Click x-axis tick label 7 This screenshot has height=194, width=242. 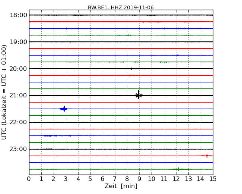(x=115, y=179)
